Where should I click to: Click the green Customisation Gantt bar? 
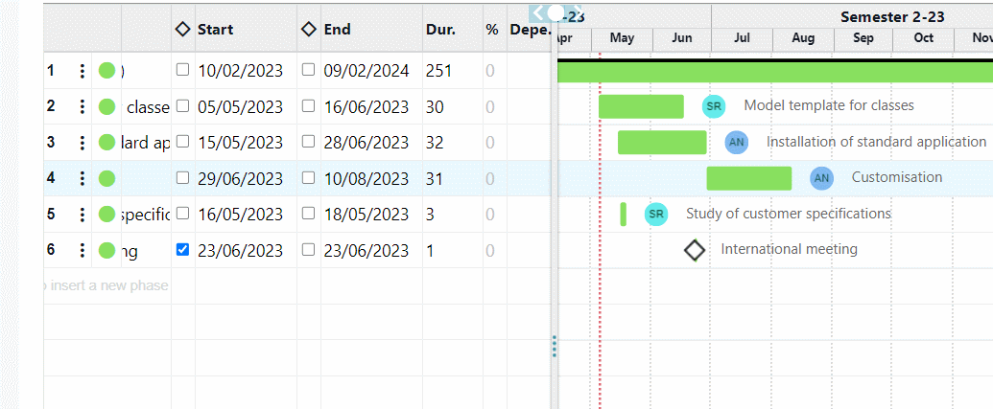point(748,178)
